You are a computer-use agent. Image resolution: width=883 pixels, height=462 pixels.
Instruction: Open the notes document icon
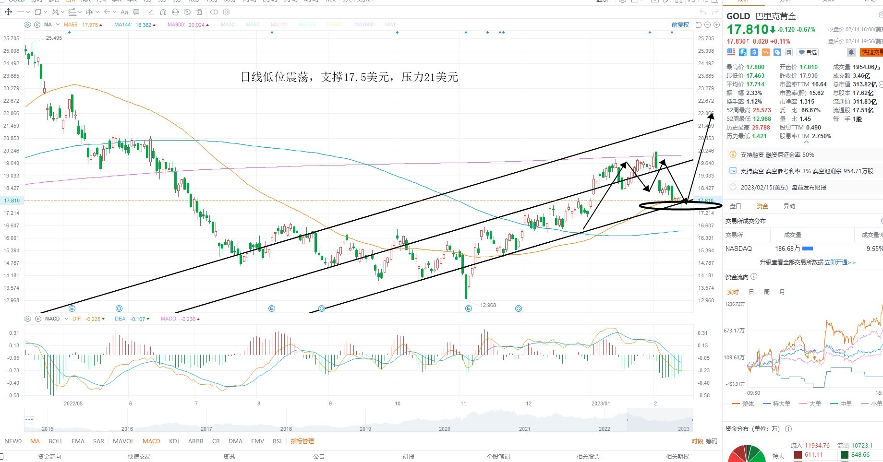point(789,52)
